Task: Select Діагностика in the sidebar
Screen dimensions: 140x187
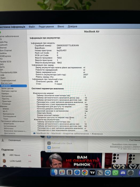Action: [7, 83]
